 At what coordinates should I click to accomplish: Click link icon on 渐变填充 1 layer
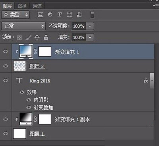point(35,51)
